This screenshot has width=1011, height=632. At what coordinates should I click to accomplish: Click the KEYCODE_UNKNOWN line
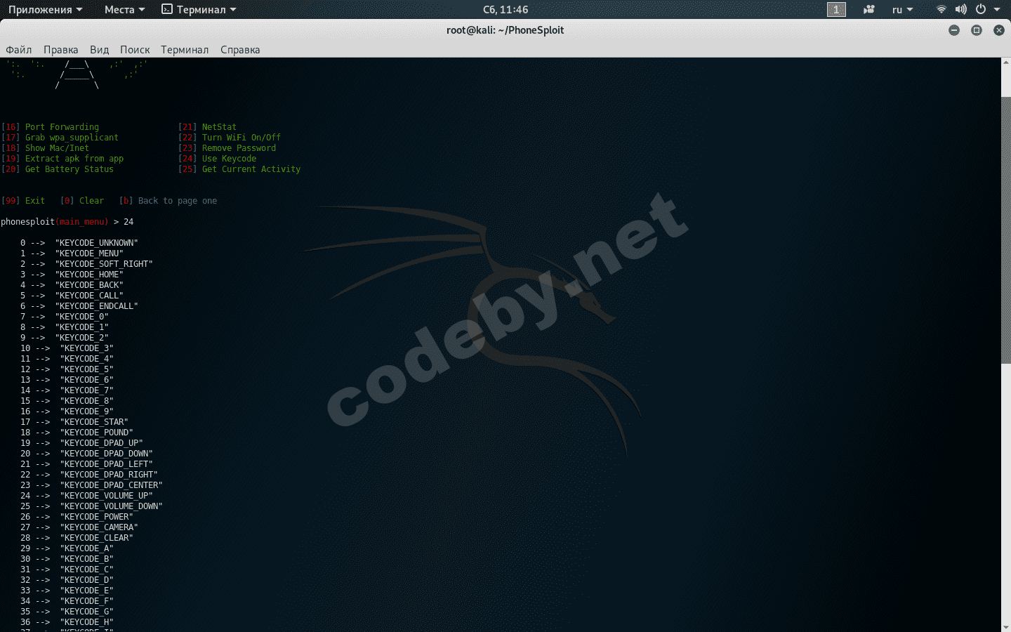tap(79, 243)
